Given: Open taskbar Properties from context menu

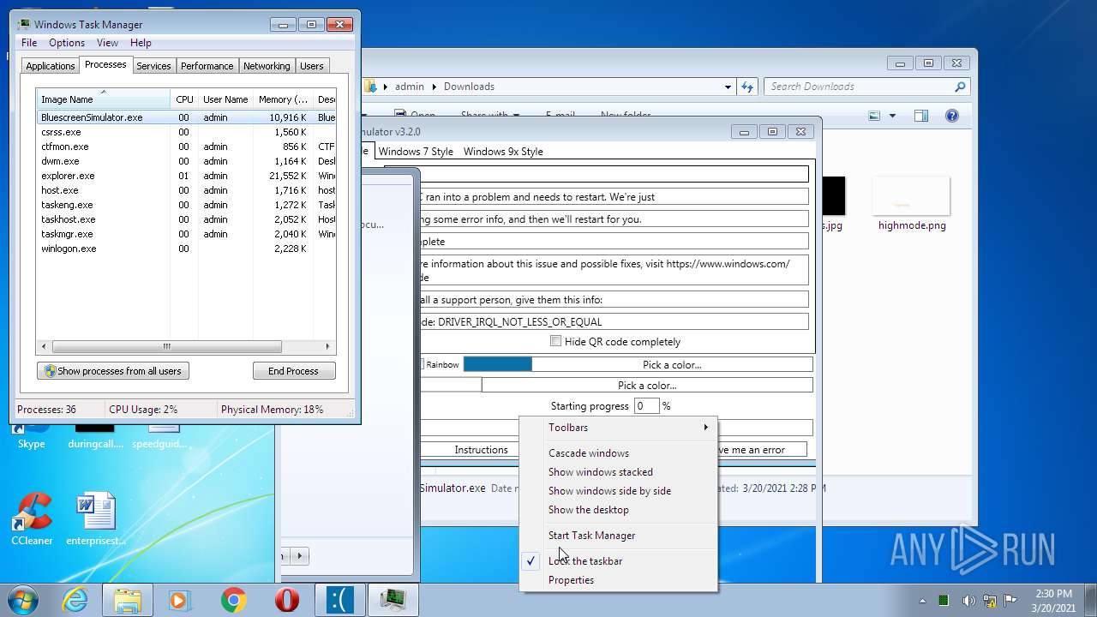Looking at the screenshot, I should tap(618, 580).
